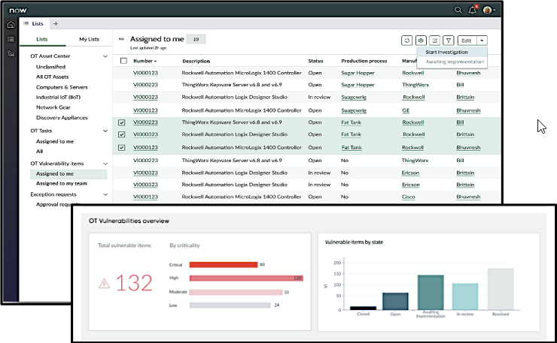Click total count 132
Image resolution: width=557 pixels, height=343 pixels.
[134, 283]
